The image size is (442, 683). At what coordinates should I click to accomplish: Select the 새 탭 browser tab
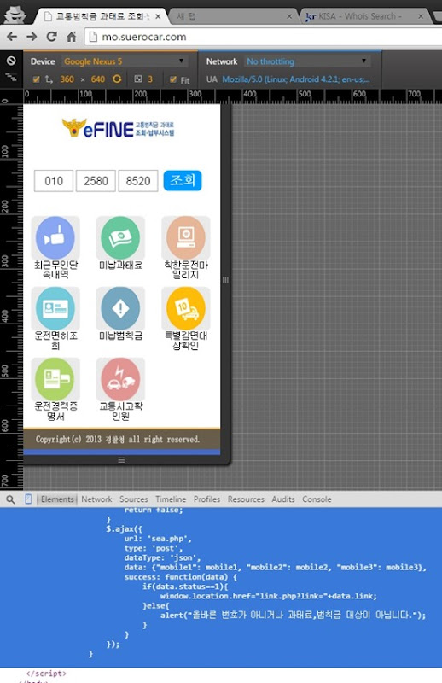point(233,16)
